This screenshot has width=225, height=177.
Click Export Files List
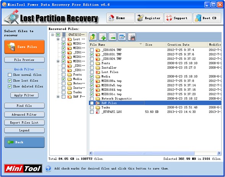point(24,123)
